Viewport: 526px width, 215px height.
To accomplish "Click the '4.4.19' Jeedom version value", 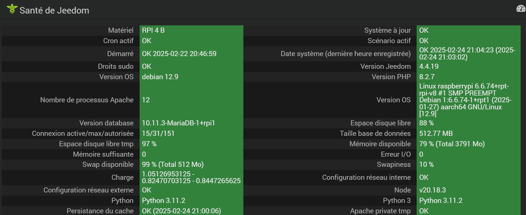I will tap(429, 66).
